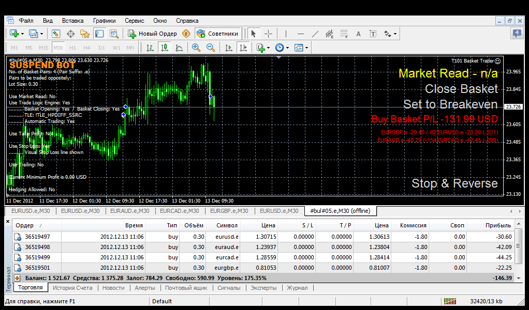529x310 pixels.
Task: Zoom in on the chart
Action: coord(196,48)
